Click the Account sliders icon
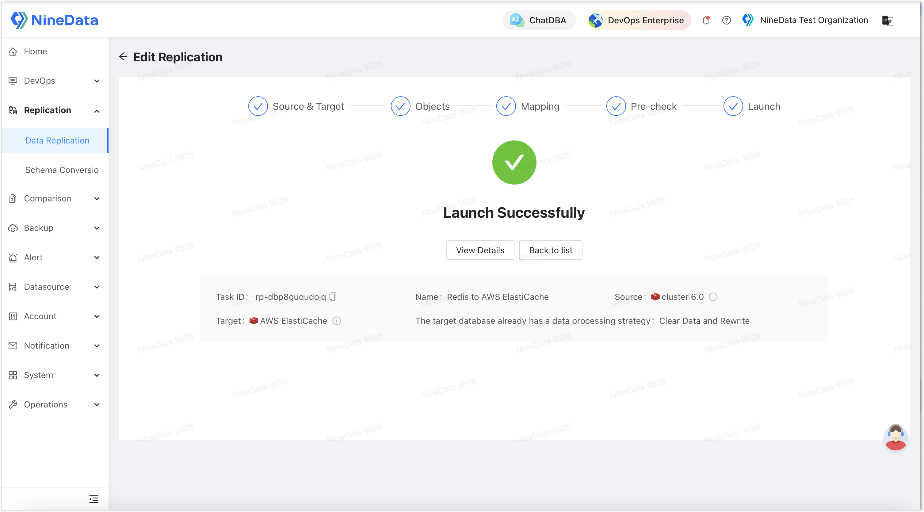The height and width of the screenshot is (512, 924). point(13,316)
